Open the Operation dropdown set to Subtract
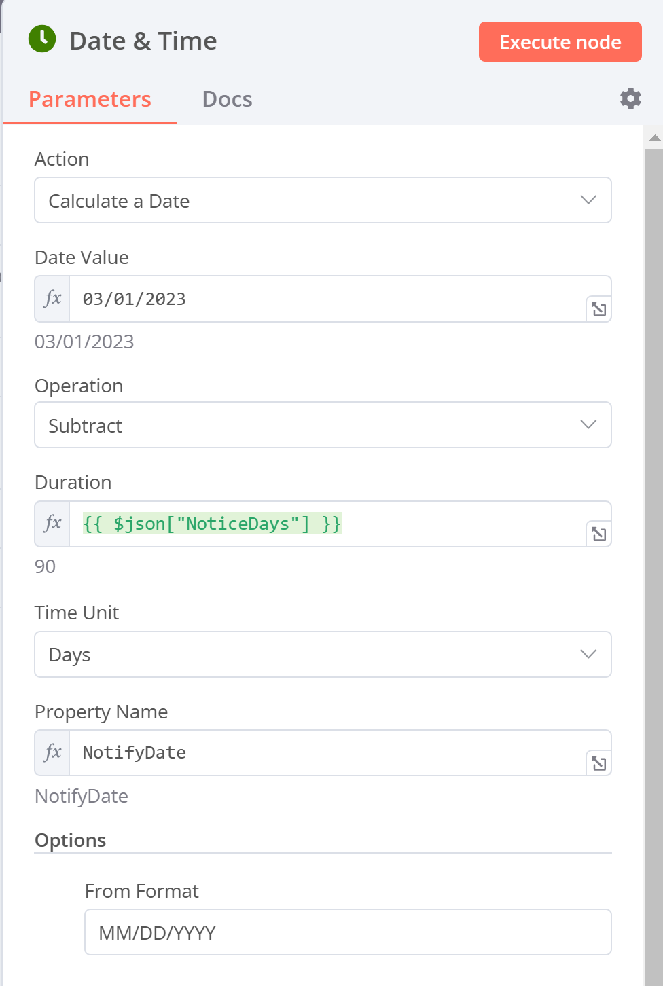663x986 pixels. 323,425
